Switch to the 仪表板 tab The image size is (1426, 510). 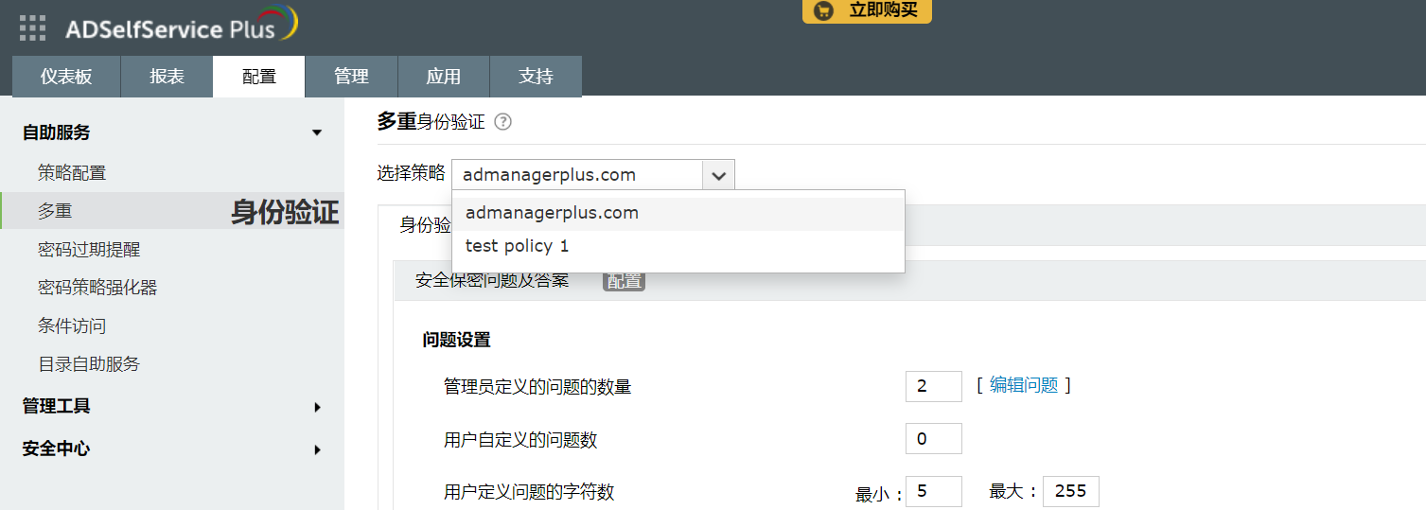pos(66,77)
